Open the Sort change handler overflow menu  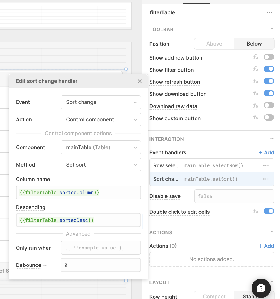266,179
